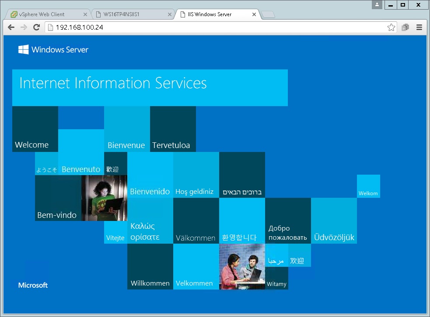Viewport: 430px width, 317px height.
Task: Click the photo of woman holding laptop
Action: (104, 198)
